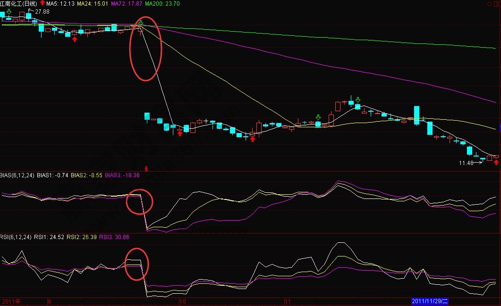Select the MA5: 12.13 indicator label
501x306 pixels.
[60, 4]
